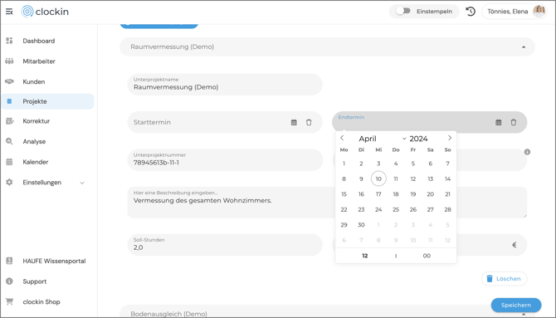
Task: Click the info icon next to Unterprojektnummer row
Action: pyautogui.click(x=527, y=152)
